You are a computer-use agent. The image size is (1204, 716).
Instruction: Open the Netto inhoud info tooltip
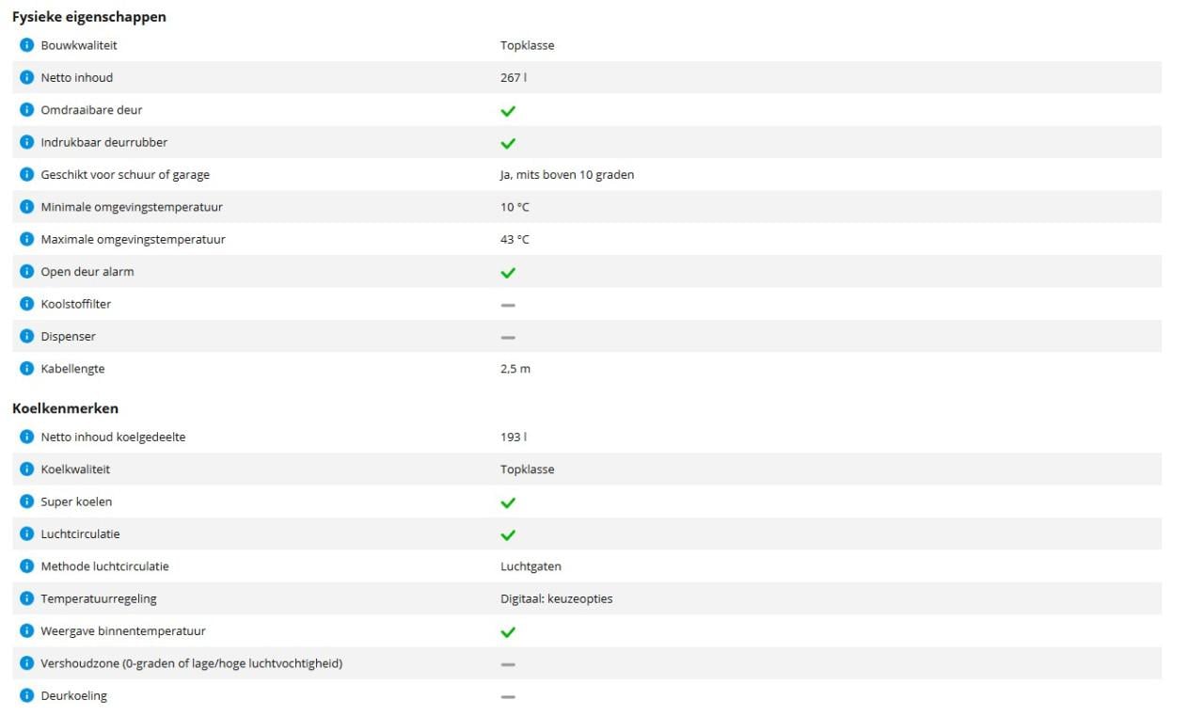(x=26, y=77)
